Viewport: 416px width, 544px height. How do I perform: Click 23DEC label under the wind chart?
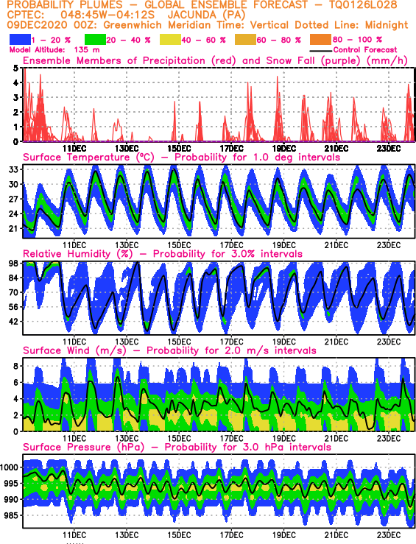pos(389,438)
